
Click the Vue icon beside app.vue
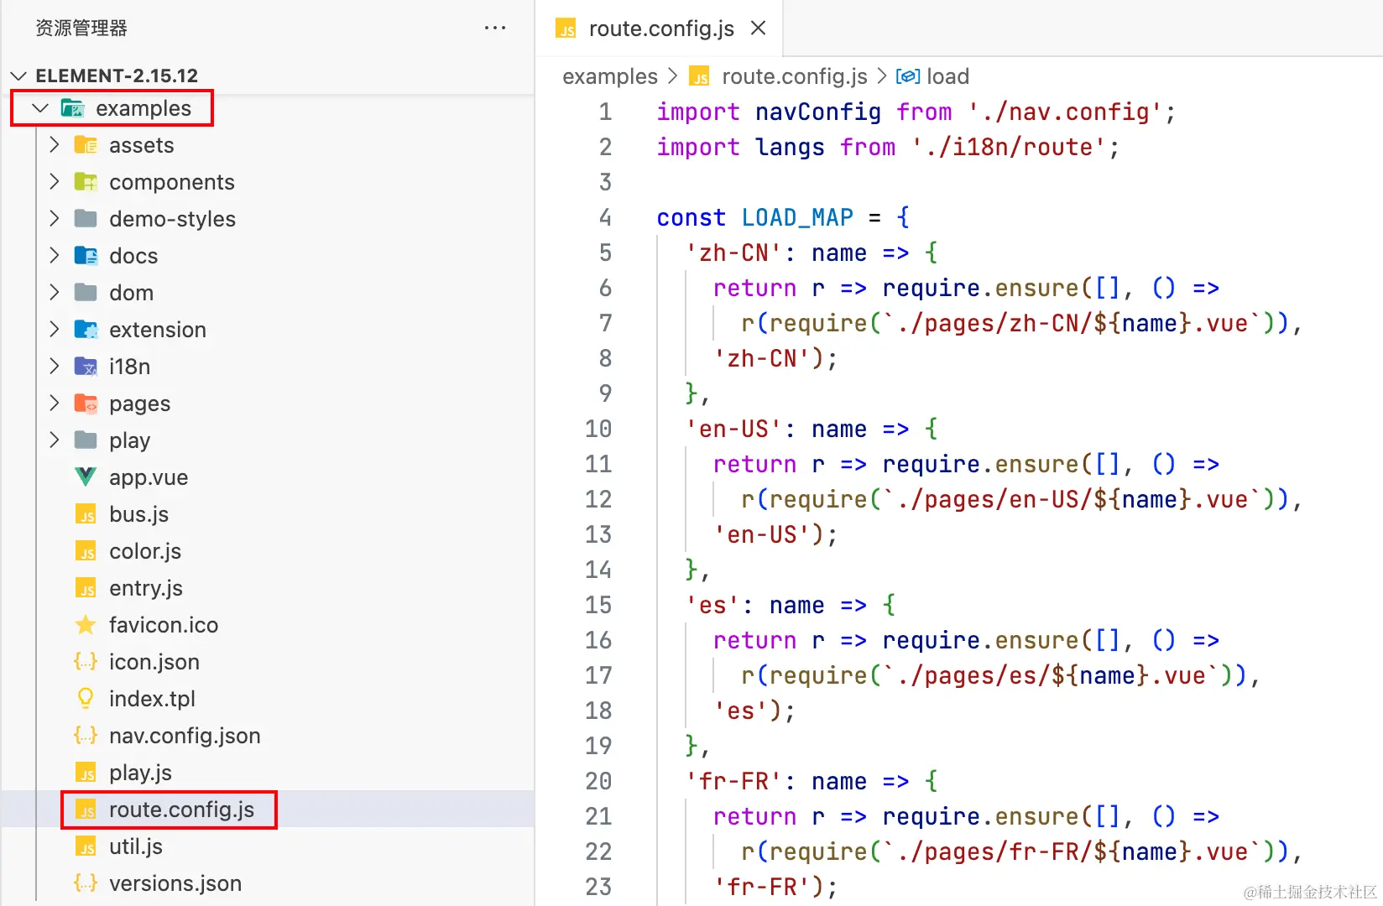click(86, 477)
